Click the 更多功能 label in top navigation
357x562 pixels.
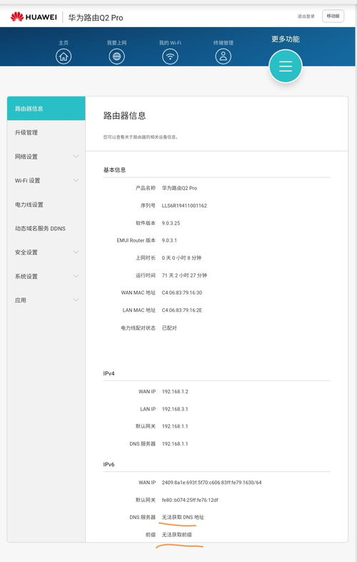tap(286, 39)
